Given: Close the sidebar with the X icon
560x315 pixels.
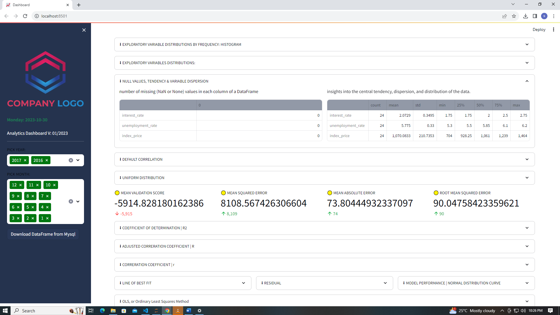Looking at the screenshot, I should [x=84, y=30].
